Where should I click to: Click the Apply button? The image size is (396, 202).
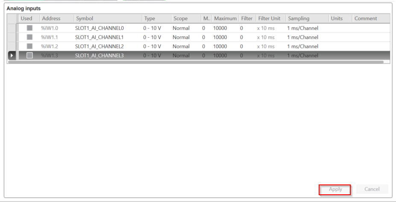(335, 189)
